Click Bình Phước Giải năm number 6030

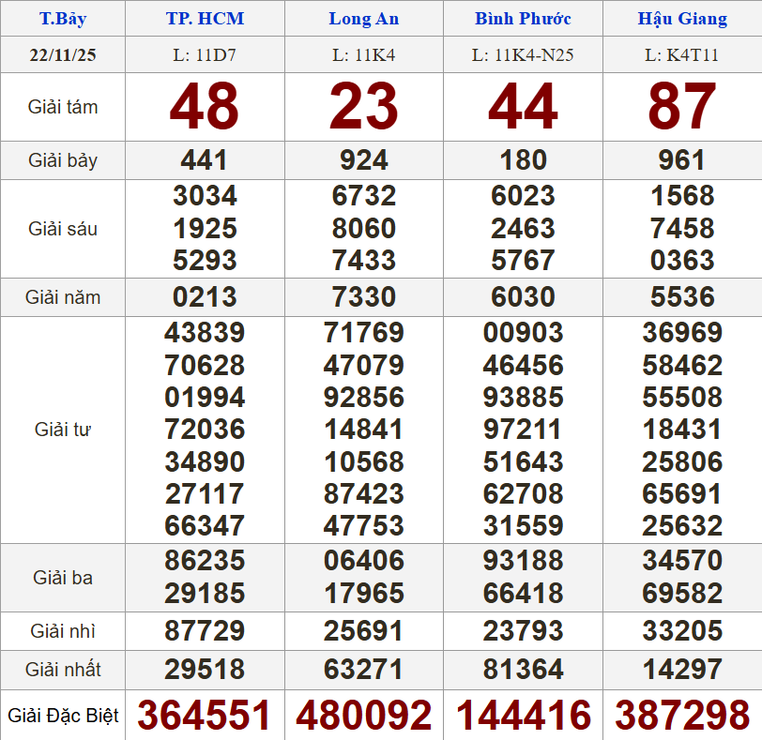click(524, 297)
